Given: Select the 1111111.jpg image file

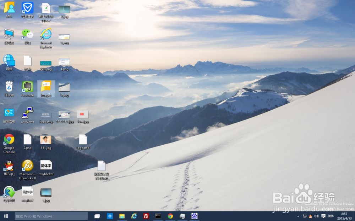Looking at the screenshot, I should pyautogui.click(x=65, y=117).
